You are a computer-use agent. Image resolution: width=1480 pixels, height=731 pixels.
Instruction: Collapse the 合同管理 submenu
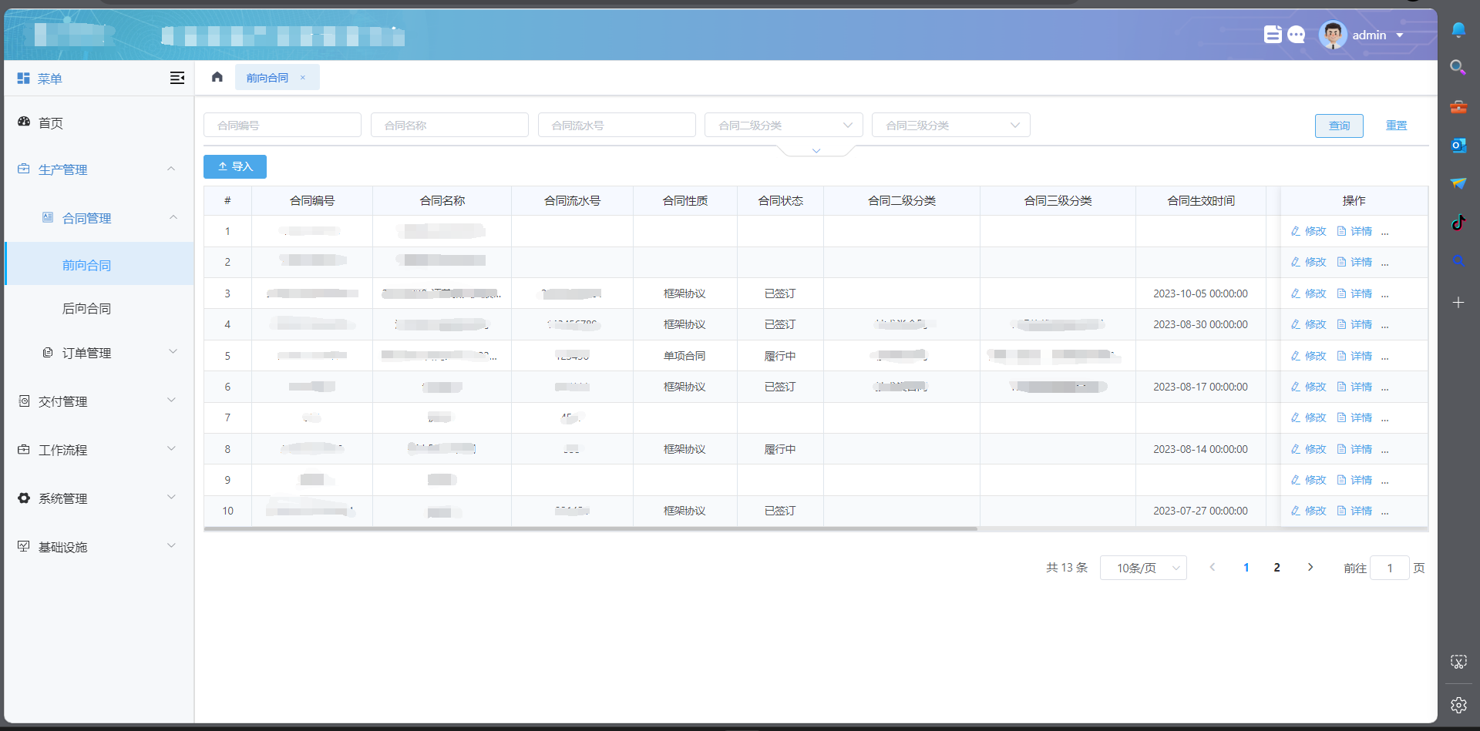(x=173, y=217)
